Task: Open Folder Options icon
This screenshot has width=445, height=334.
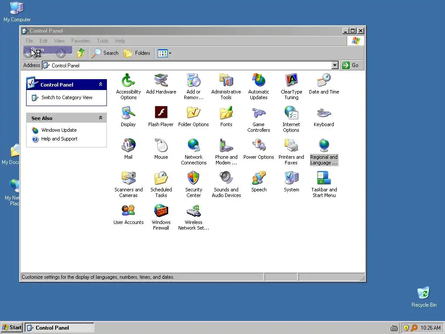Action: point(193,117)
